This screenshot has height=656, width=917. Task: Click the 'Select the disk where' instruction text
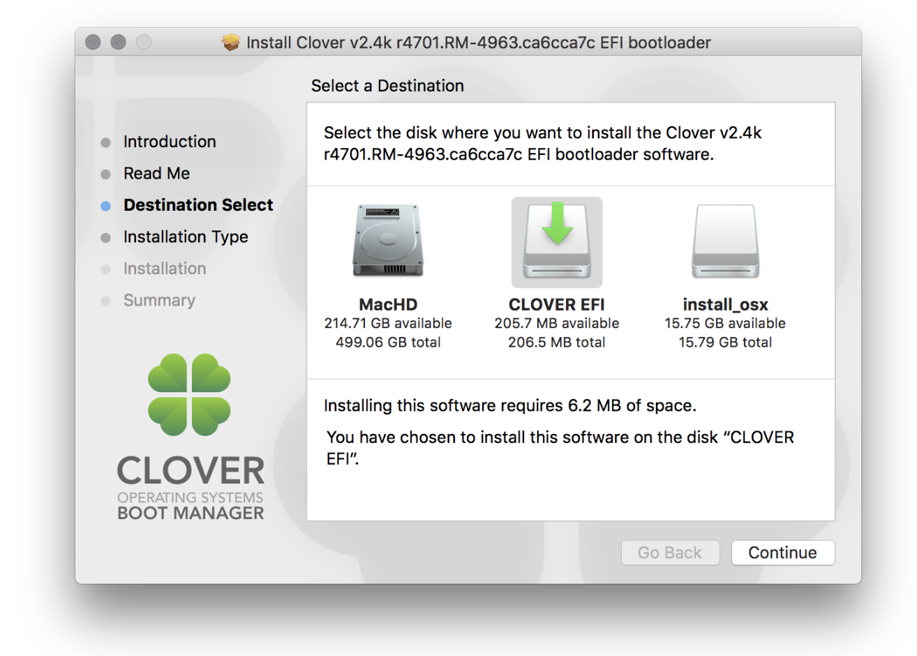pyautogui.click(x=543, y=144)
